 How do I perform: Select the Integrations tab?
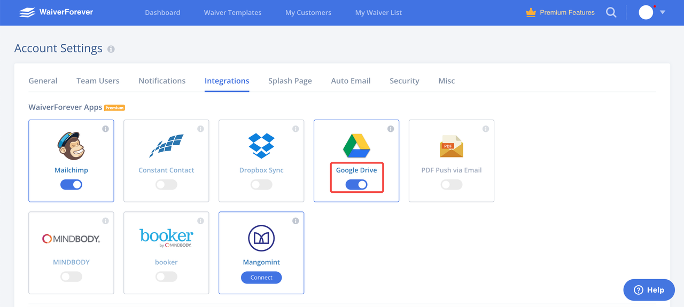[x=227, y=81]
